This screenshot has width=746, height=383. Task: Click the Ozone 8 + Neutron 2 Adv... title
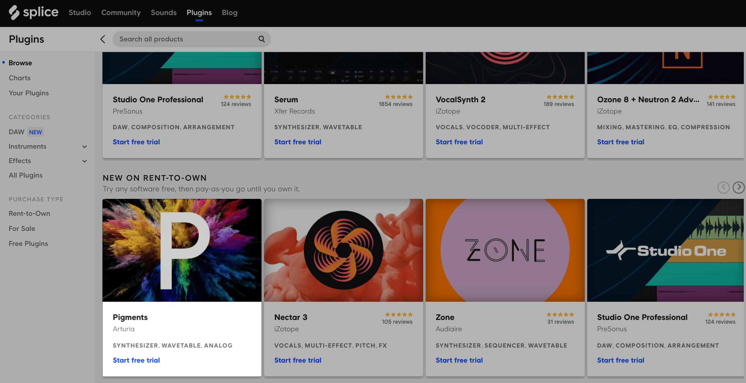[648, 99]
